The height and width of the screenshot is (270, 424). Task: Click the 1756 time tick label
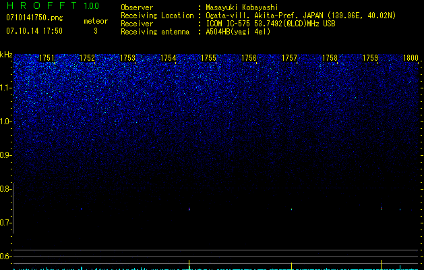click(249, 58)
